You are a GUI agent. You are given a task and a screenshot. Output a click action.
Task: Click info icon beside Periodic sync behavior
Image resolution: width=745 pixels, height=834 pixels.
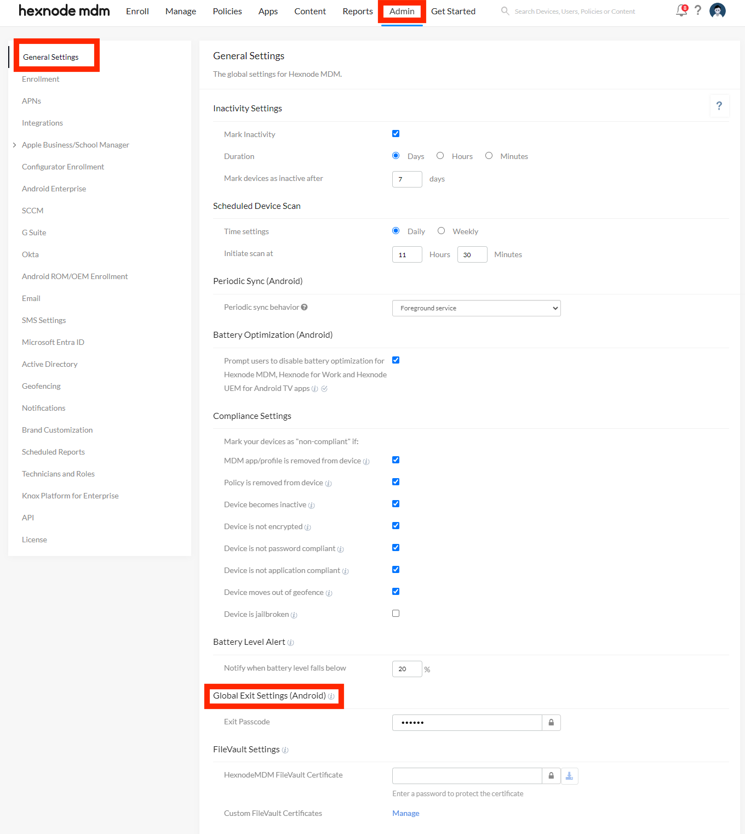(x=304, y=307)
